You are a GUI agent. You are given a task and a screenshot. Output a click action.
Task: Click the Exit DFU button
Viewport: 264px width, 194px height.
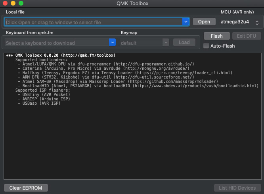247,36
